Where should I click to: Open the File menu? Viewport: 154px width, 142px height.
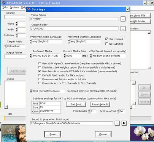(x=5, y=8)
